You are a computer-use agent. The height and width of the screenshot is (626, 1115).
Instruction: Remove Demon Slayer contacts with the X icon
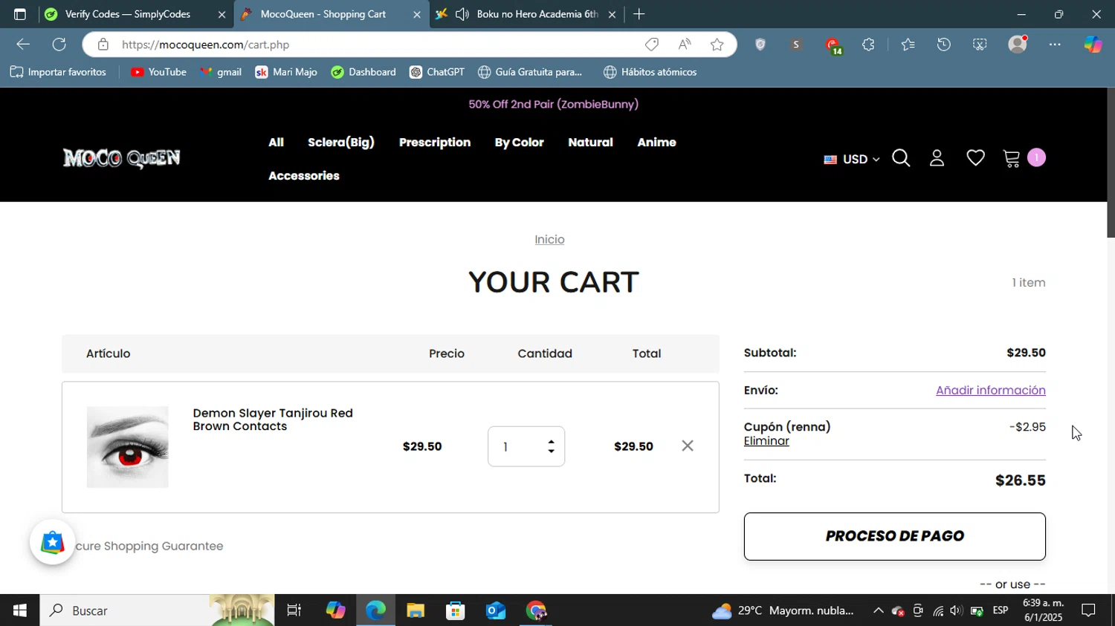point(688,446)
